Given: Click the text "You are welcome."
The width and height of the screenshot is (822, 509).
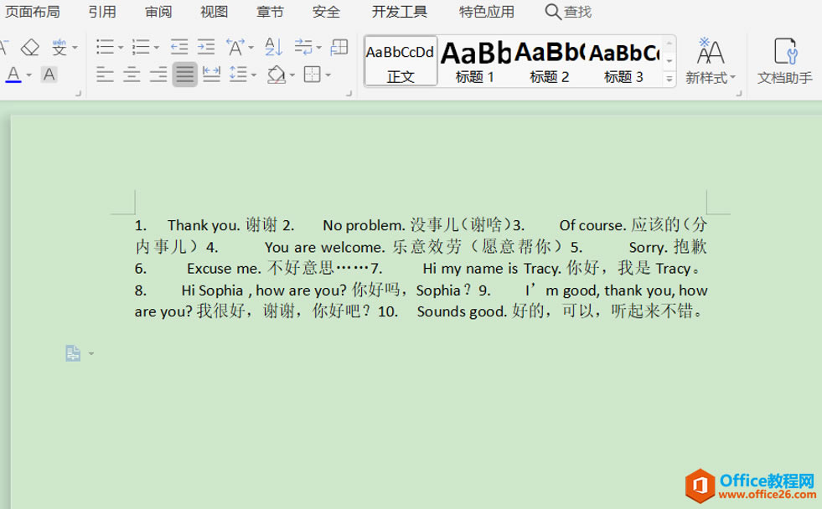Looking at the screenshot, I should [325, 247].
